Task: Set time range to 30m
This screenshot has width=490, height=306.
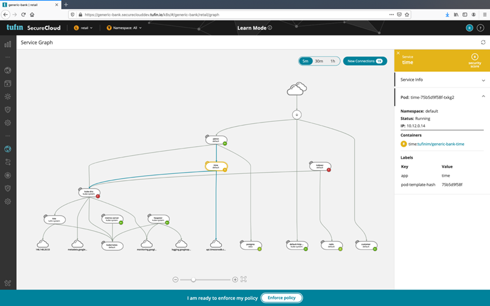Action: pos(319,61)
